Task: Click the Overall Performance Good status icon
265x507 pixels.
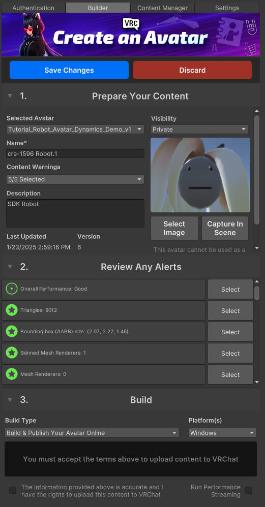Action: point(12,289)
